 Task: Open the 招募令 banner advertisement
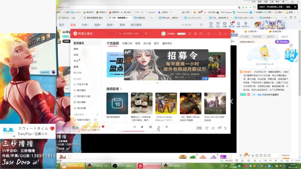166,65
